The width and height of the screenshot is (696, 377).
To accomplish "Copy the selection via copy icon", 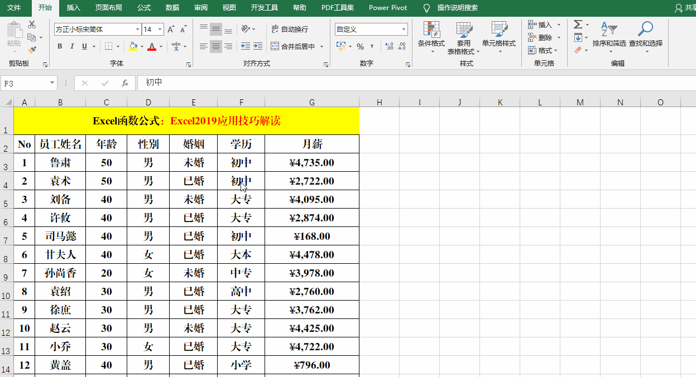I will (x=31, y=37).
